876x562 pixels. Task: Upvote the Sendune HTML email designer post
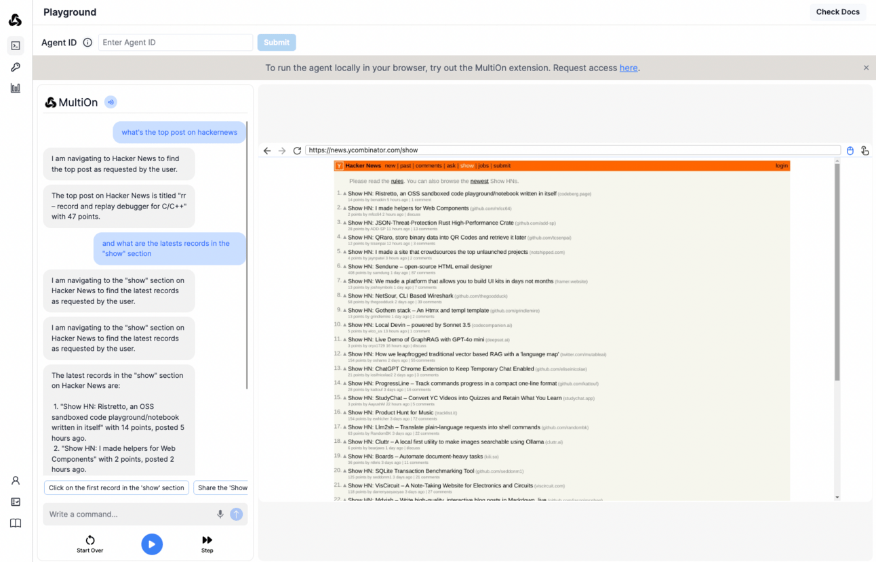(x=344, y=266)
